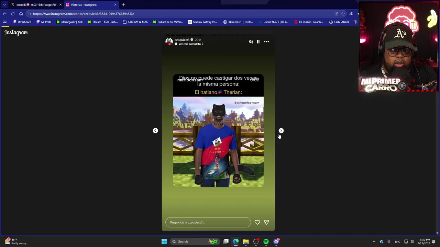Expand the 'STREAM & MAS' bookmarks folder
The image size is (440, 247).
pyautogui.click(x=135, y=22)
